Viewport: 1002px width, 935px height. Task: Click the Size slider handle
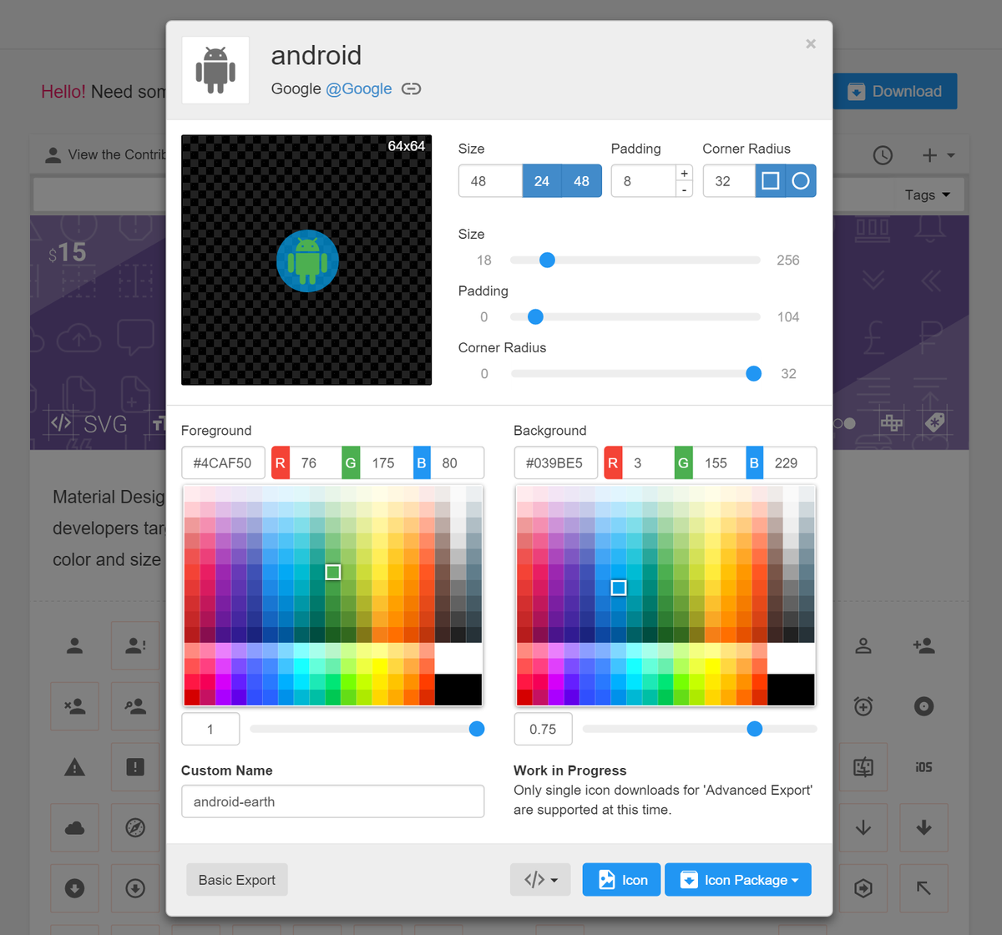click(547, 260)
